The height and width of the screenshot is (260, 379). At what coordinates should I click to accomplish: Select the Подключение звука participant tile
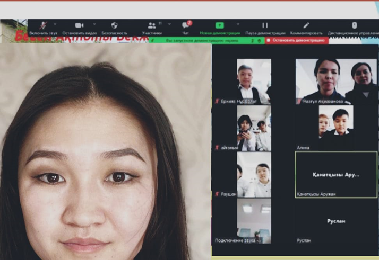click(x=254, y=221)
